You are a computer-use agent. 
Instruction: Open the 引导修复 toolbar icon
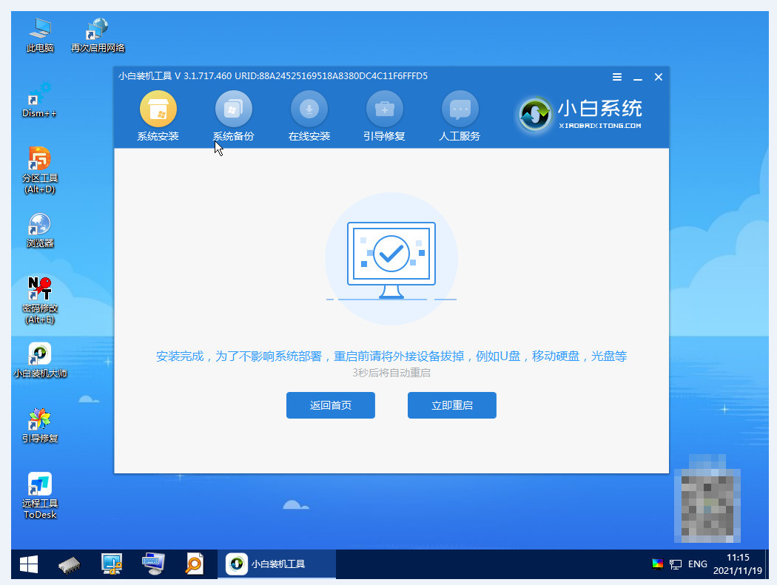pyautogui.click(x=384, y=116)
